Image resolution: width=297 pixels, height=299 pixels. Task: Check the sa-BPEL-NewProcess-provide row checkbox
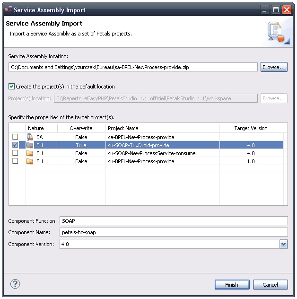[x=16, y=137]
